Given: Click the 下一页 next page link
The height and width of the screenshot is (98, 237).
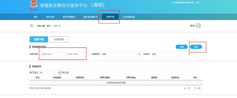Looking at the screenshot, I should coord(197,88).
